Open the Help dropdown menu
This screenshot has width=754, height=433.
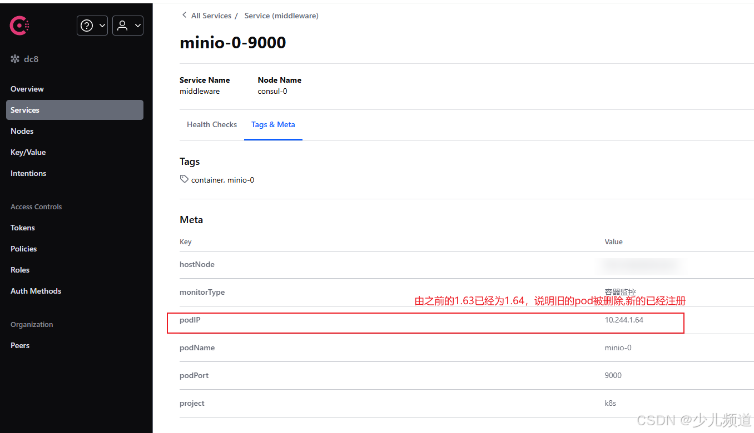(92, 26)
